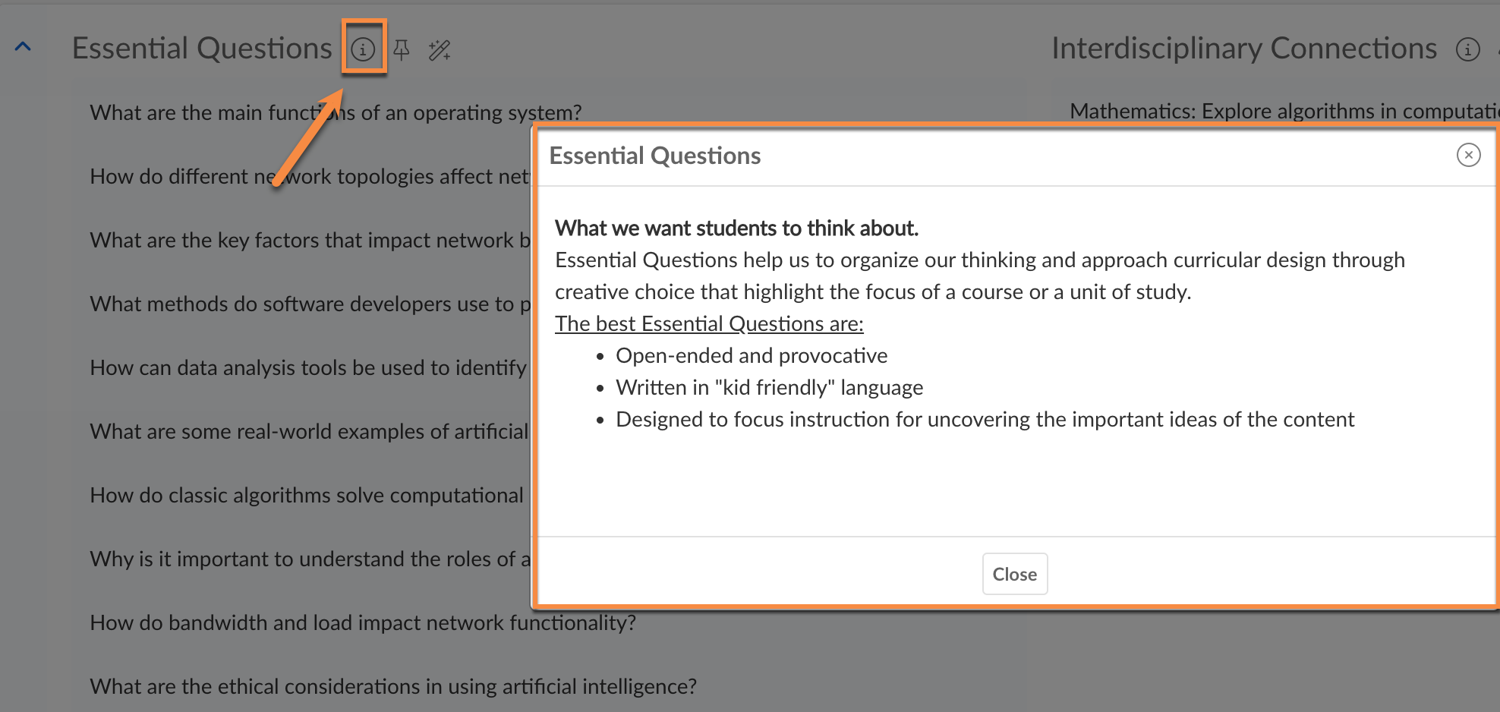Click the Essential Questions section heading
1500x712 pixels.
tap(202, 49)
